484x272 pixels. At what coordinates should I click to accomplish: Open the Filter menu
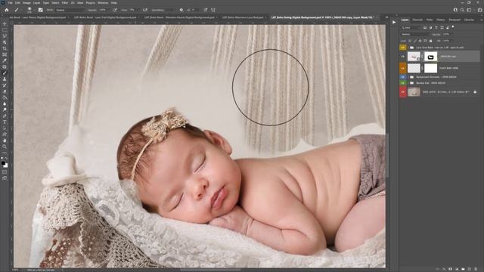[65, 3]
